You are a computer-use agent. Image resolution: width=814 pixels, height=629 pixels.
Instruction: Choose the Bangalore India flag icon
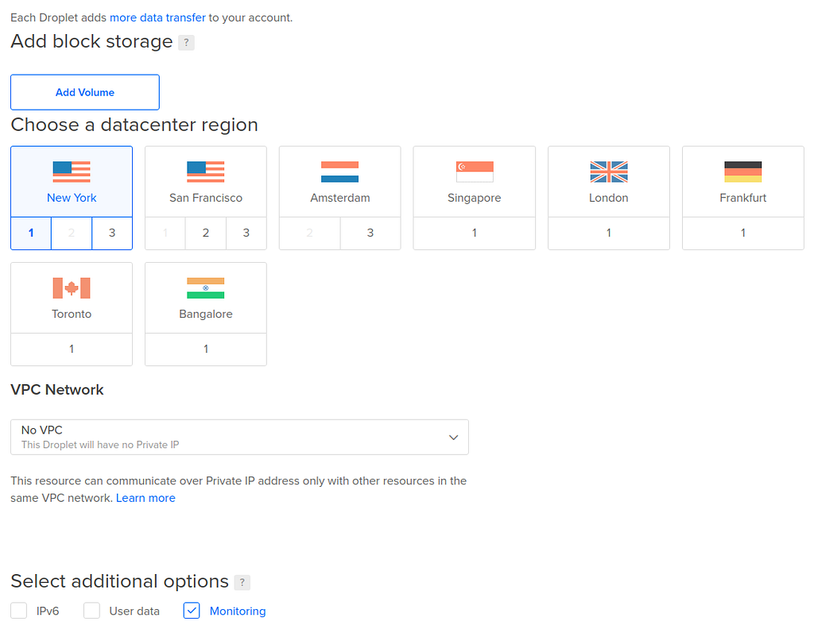coord(206,287)
